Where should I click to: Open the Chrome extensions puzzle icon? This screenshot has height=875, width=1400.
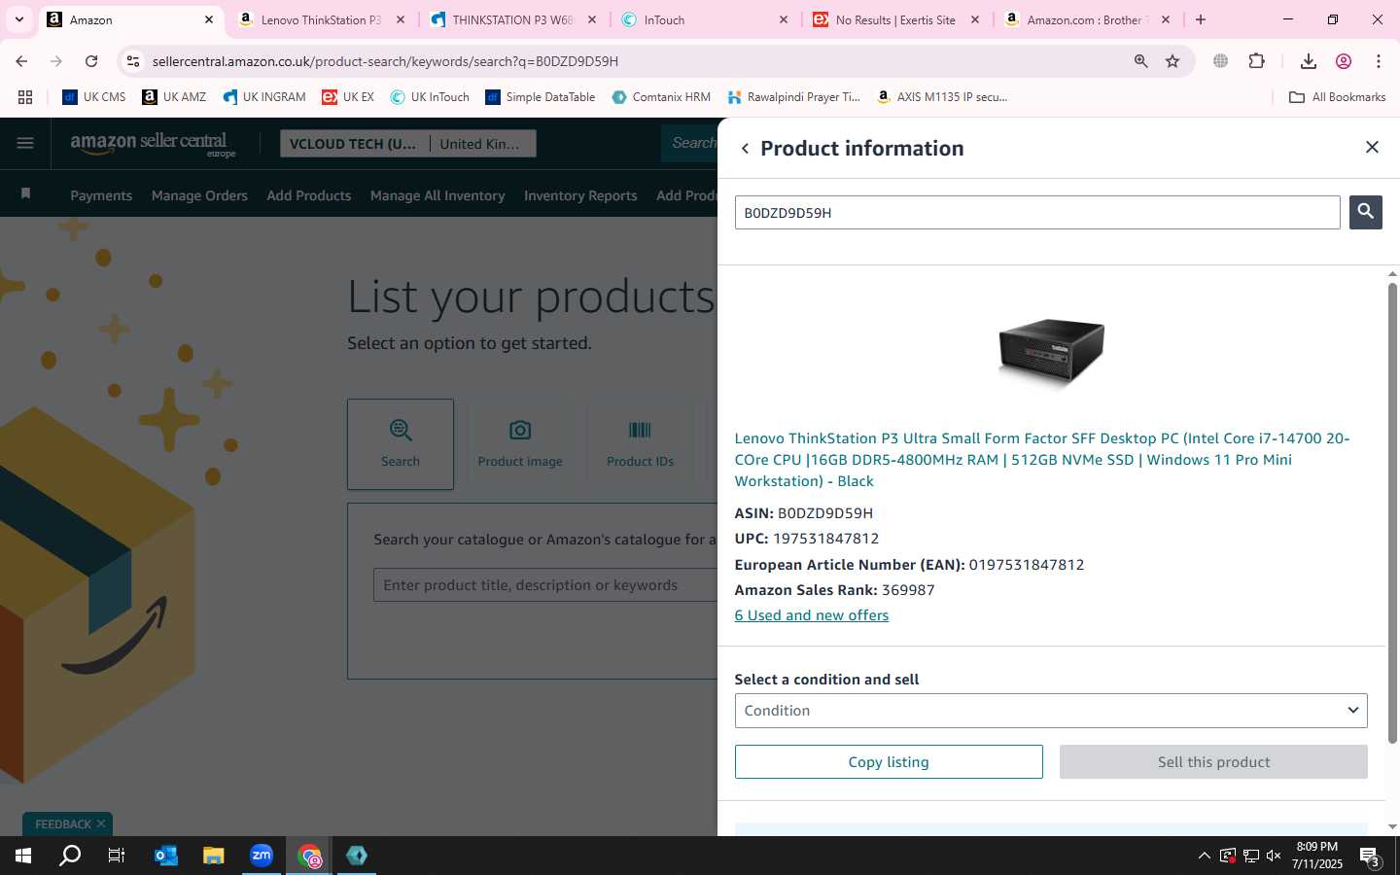(1256, 61)
